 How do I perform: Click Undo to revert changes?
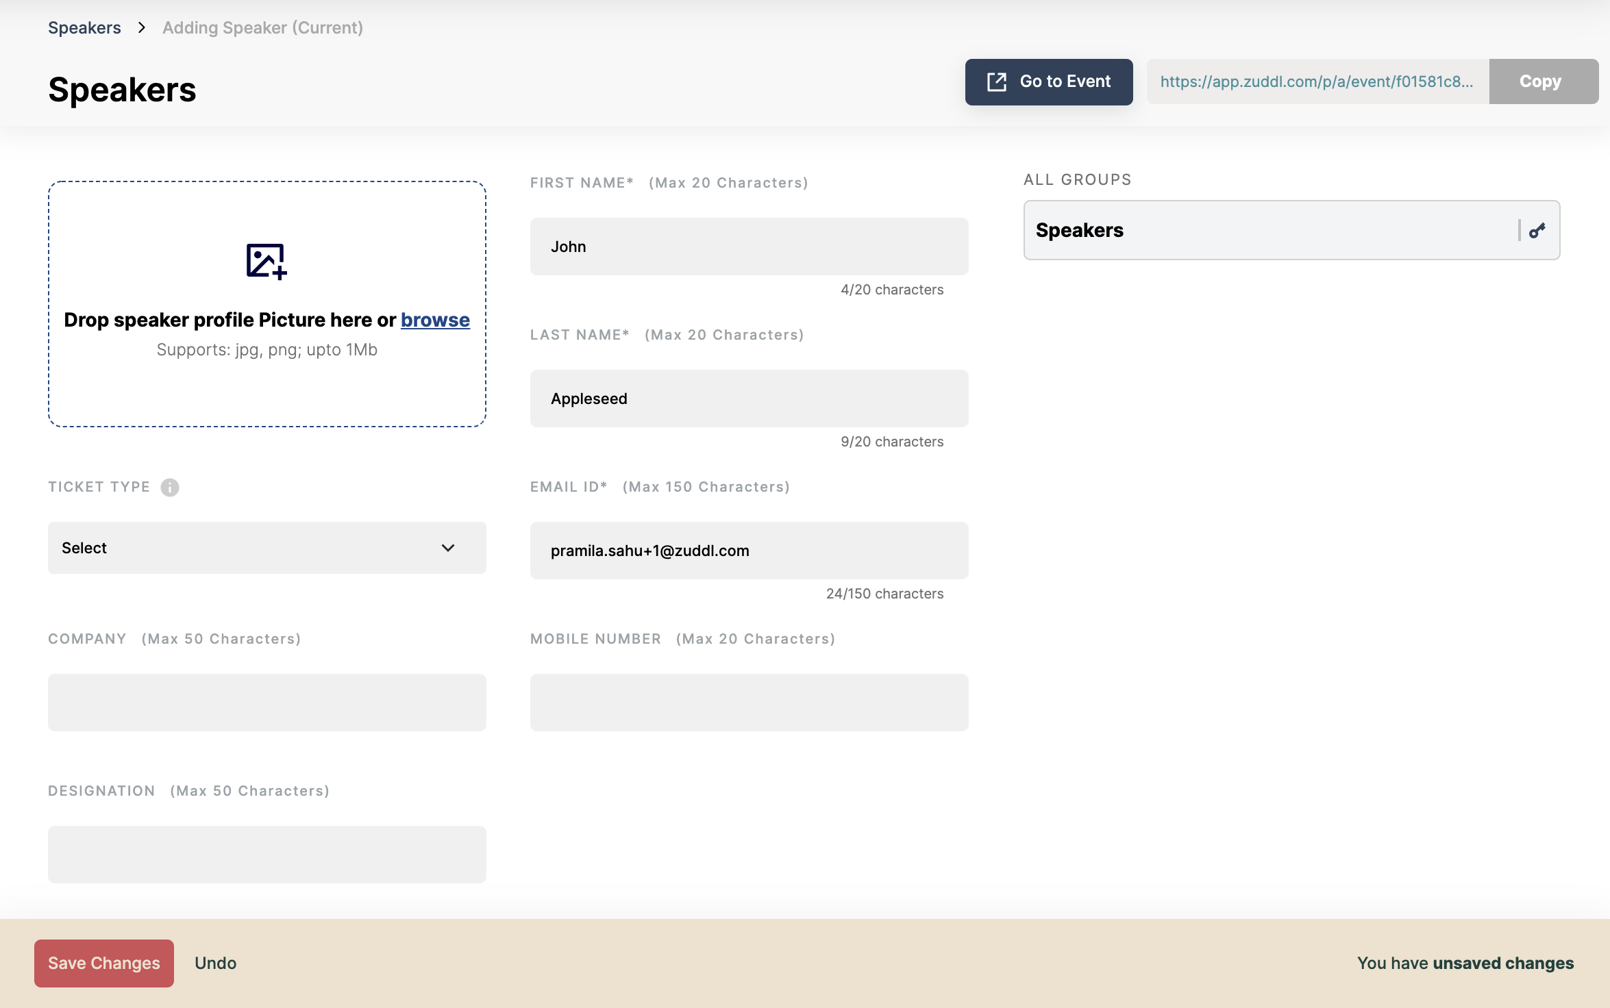(x=215, y=963)
